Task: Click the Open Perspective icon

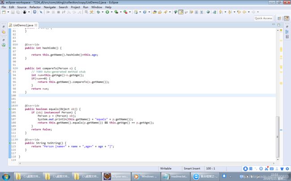Action: point(279,18)
